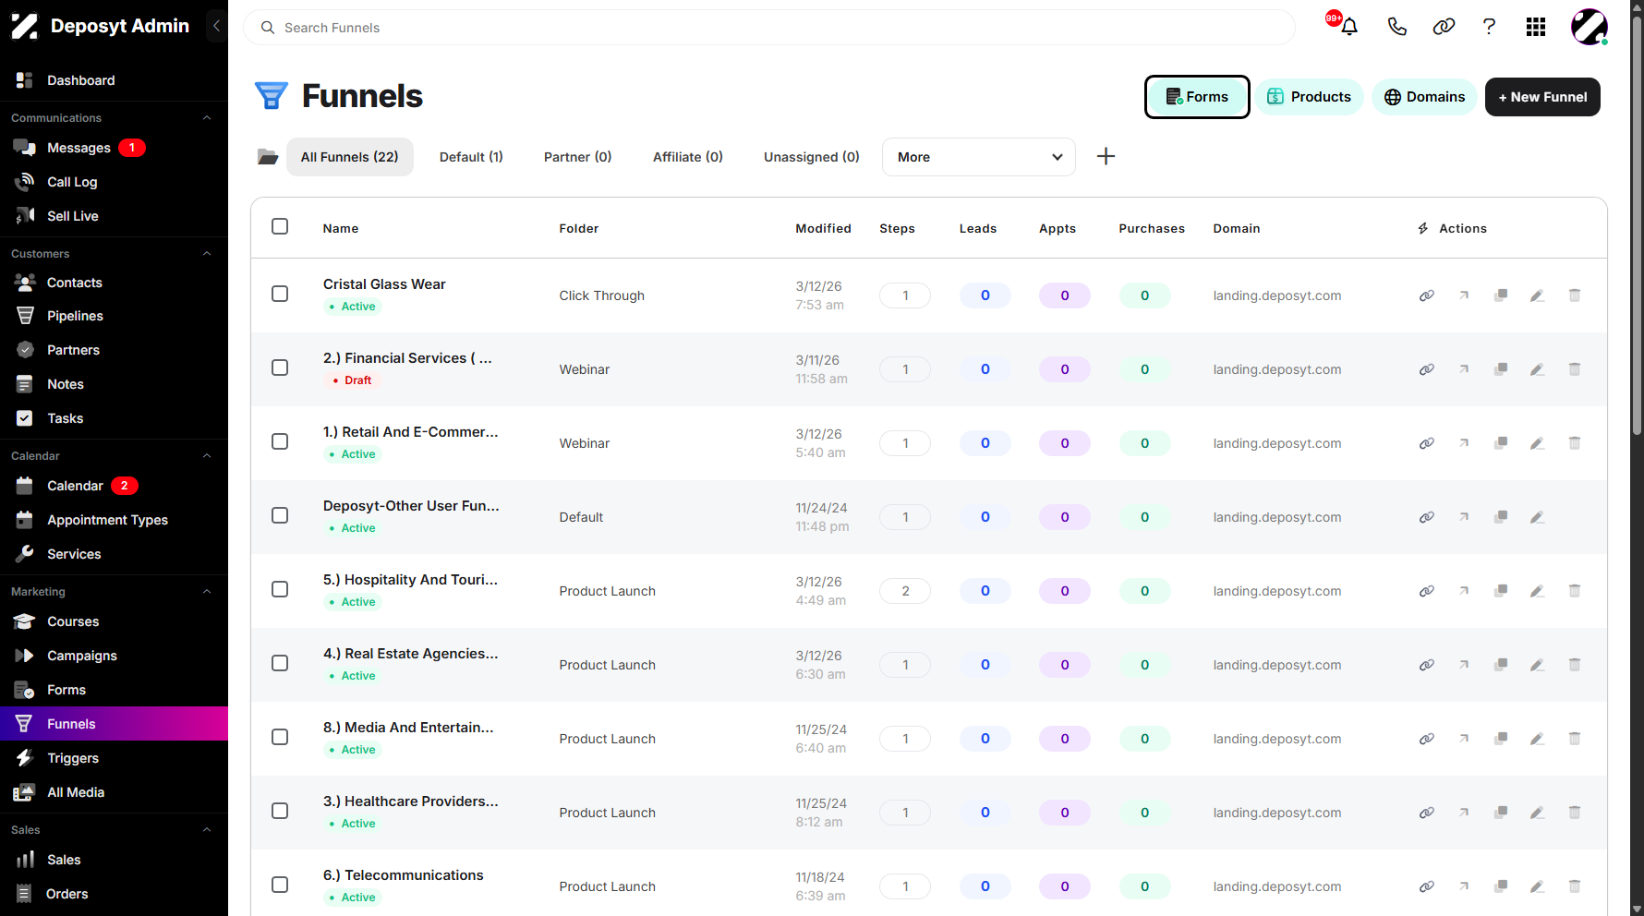Screen dimensions: 1644x916
Task: Edit the Real Estate Agencies funnel
Action: (1538, 665)
